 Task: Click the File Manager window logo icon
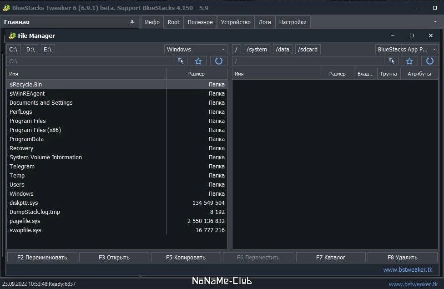(12, 35)
